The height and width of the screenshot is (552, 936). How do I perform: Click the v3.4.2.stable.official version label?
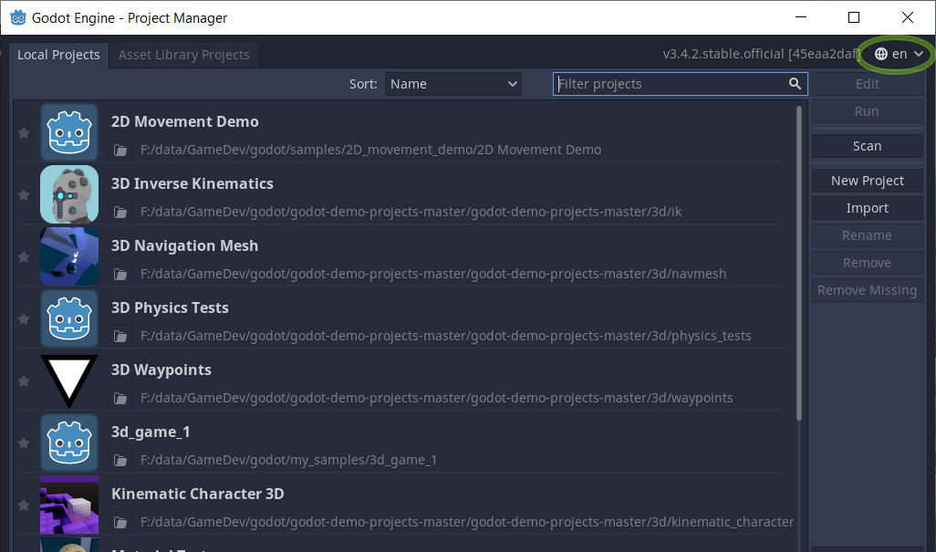(761, 55)
